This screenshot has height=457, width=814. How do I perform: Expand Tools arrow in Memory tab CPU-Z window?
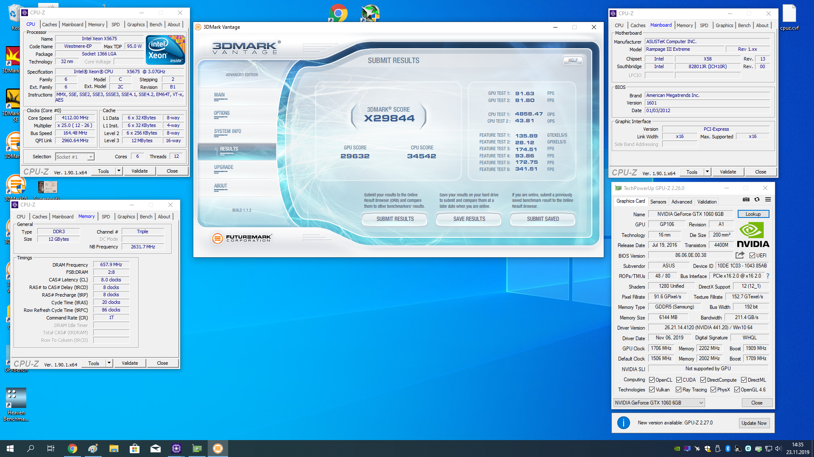109,363
